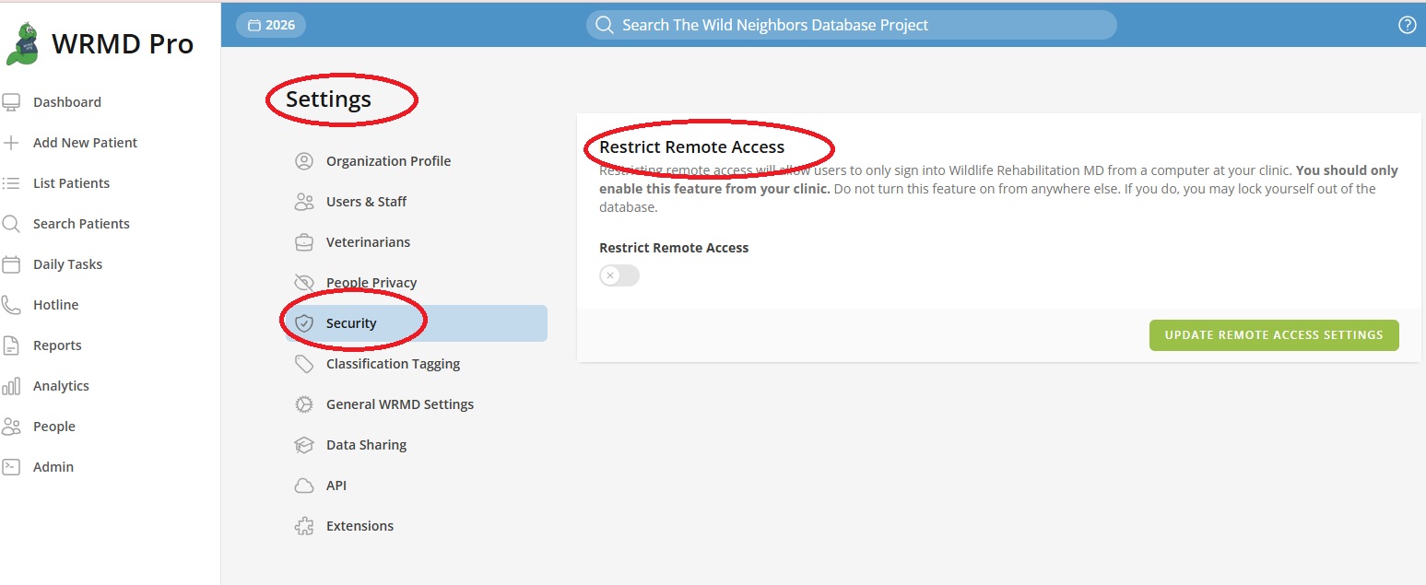This screenshot has width=1426, height=585.
Task: Click the Dashboard monitor icon
Action: pyautogui.click(x=11, y=102)
